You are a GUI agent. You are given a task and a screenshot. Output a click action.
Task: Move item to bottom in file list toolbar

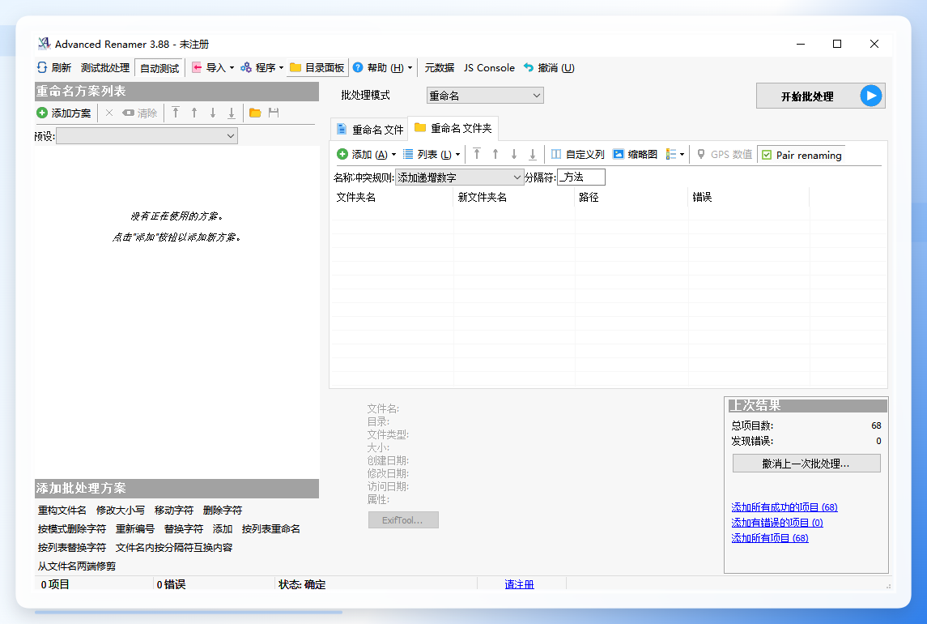[533, 155]
